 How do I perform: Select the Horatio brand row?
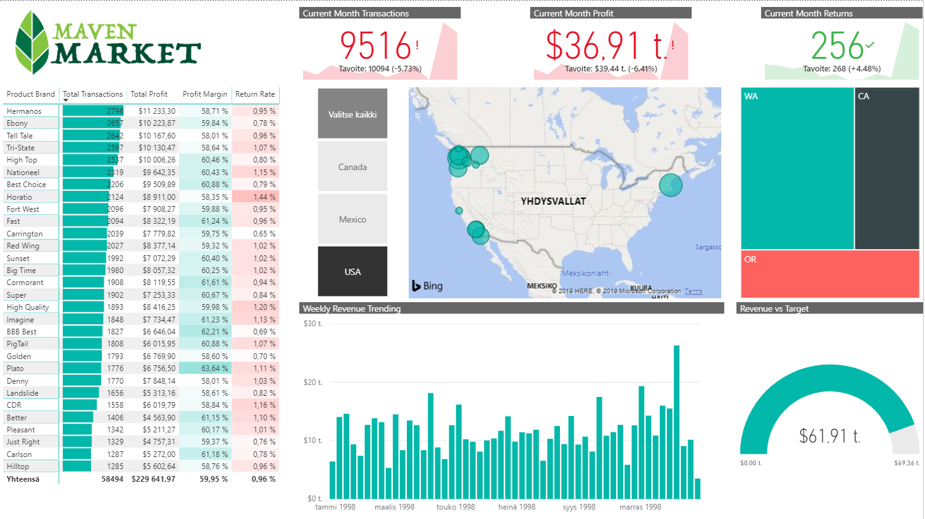[141, 197]
